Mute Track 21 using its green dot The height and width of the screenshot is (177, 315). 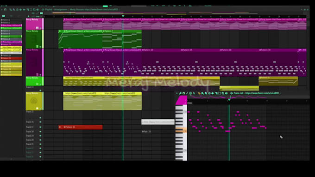40,144
